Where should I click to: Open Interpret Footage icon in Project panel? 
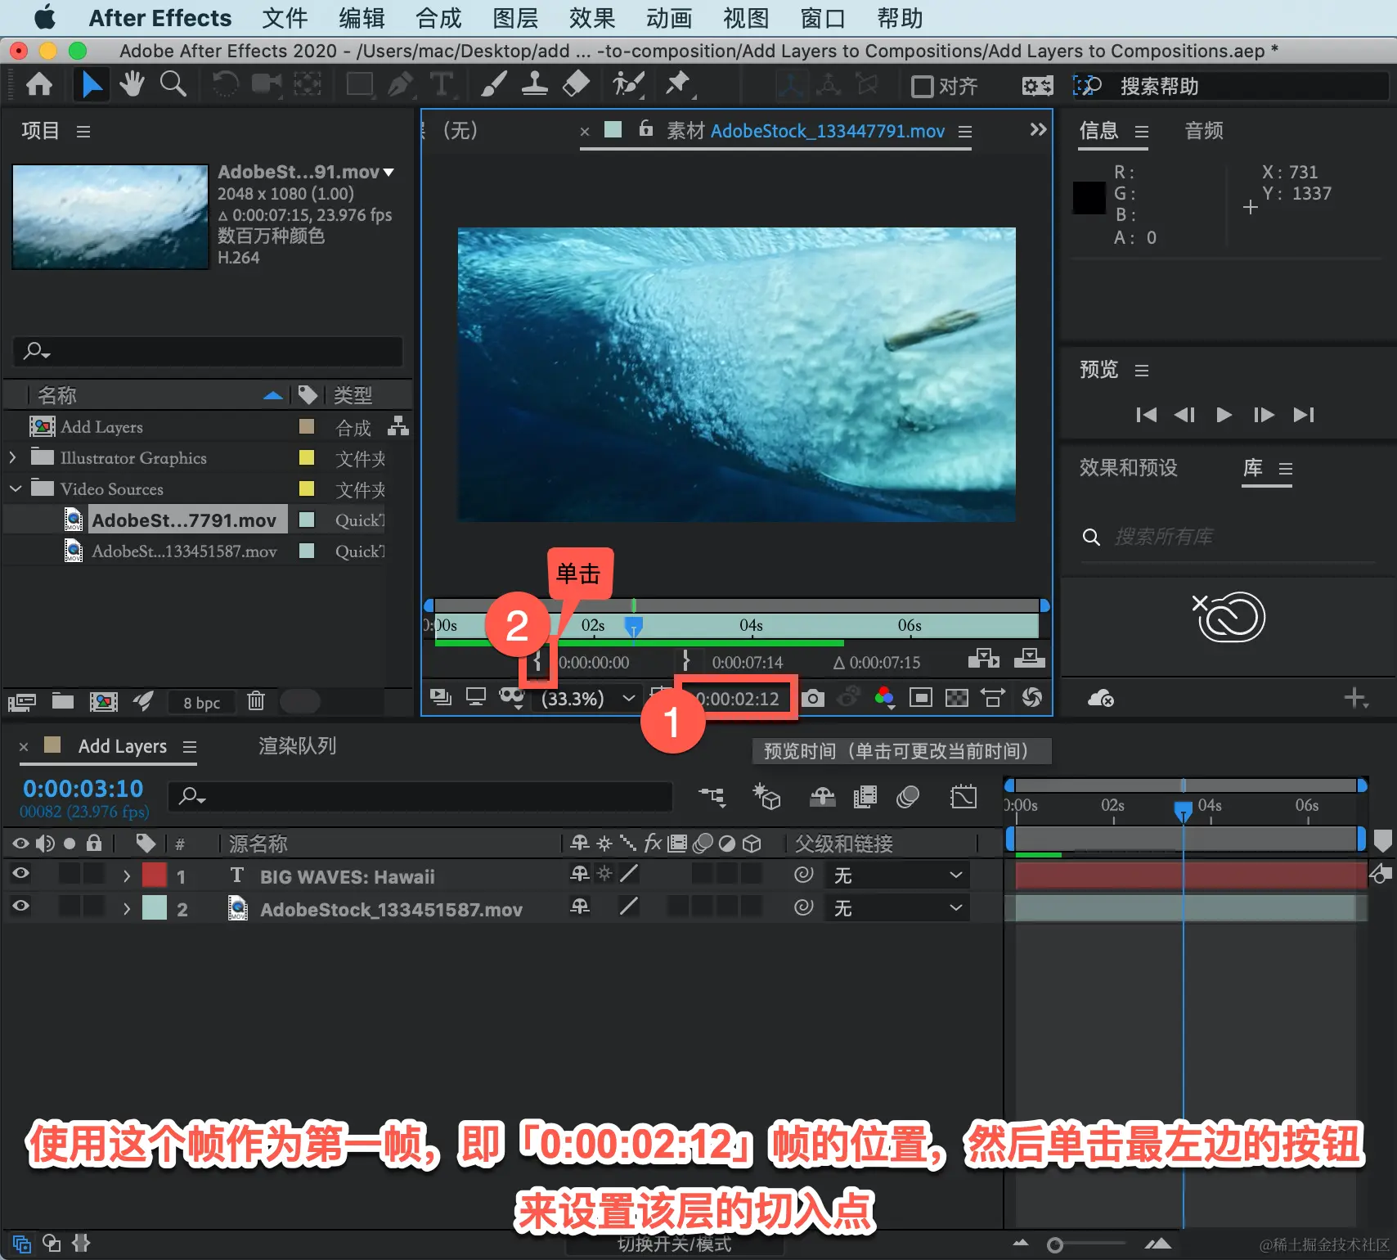pos(22,701)
